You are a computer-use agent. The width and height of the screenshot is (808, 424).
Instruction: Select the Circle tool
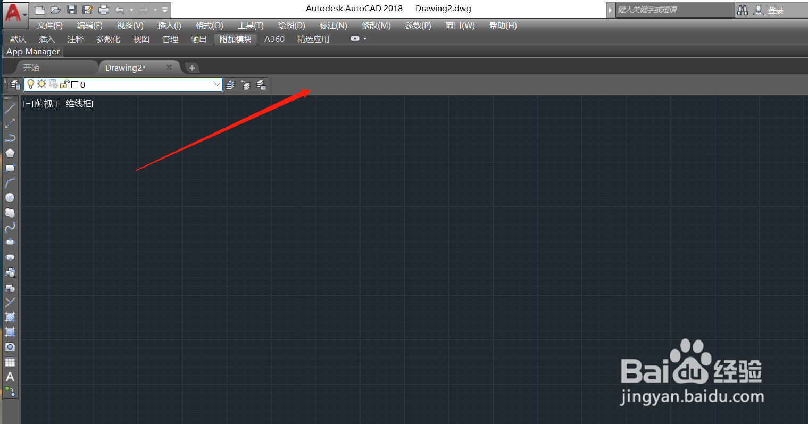click(x=10, y=198)
